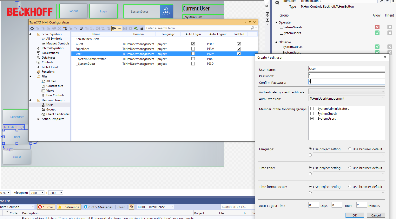The height and width of the screenshot is (219, 396).
Task: Open the Authenticate by client certificate dropdown
Action: tap(383, 91)
